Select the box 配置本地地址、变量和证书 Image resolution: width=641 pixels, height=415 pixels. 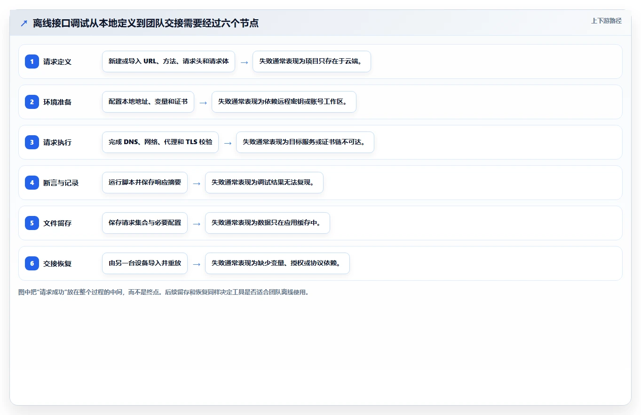(148, 102)
